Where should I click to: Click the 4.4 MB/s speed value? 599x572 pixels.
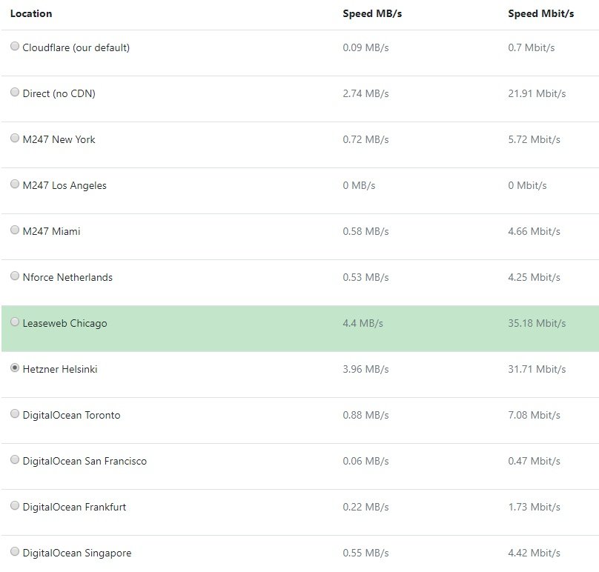click(363, 324)
